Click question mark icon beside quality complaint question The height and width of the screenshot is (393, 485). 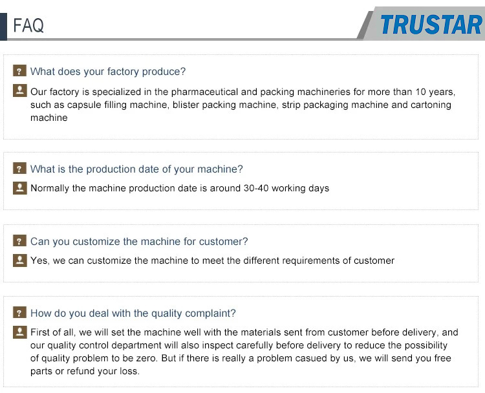(19, 313)
